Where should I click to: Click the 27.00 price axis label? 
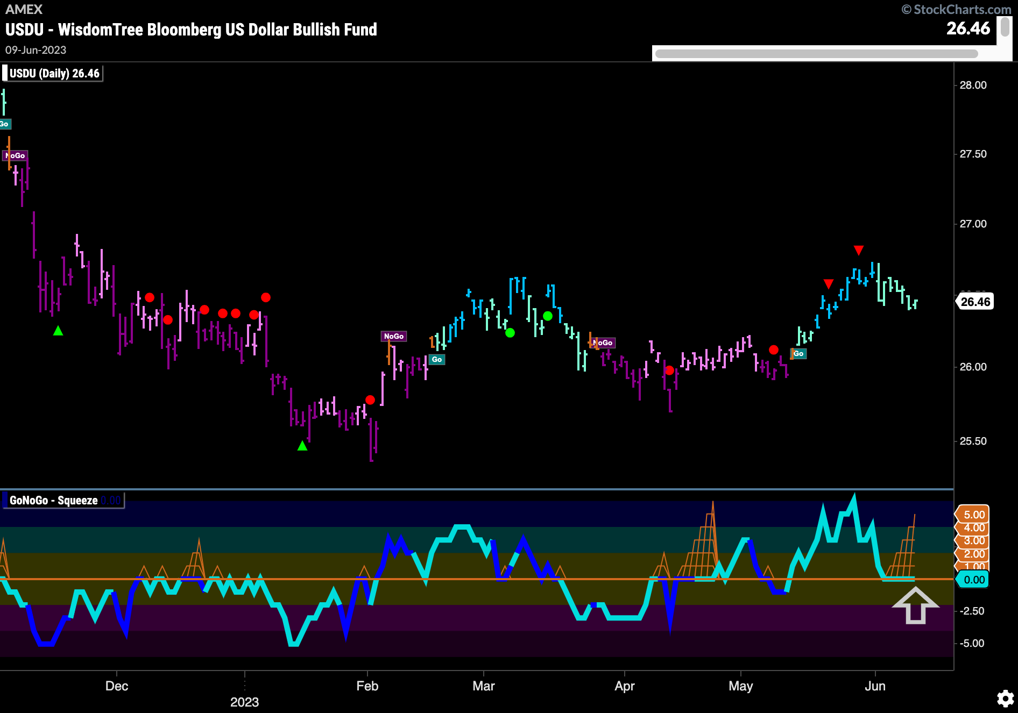973,224
